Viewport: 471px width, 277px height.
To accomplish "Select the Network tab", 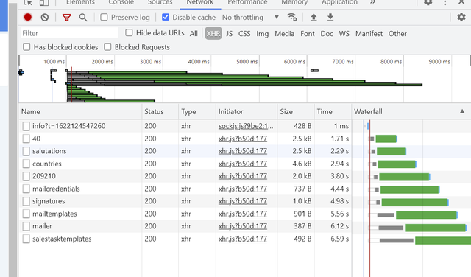I will 200,2.
